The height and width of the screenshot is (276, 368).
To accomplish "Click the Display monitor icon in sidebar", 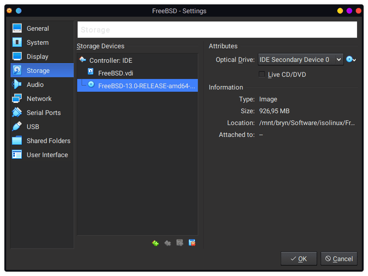I will 17,57.
